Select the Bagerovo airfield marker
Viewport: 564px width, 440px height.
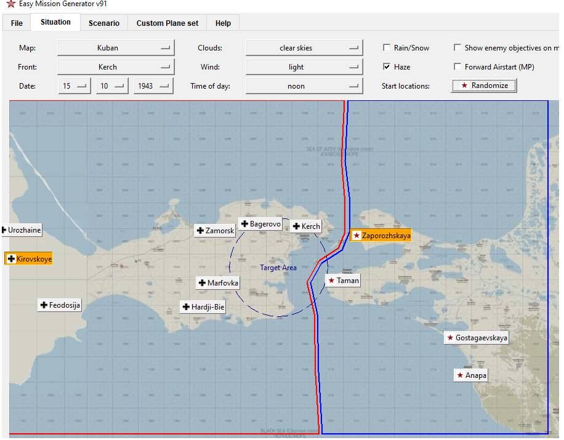pos(260,224)
